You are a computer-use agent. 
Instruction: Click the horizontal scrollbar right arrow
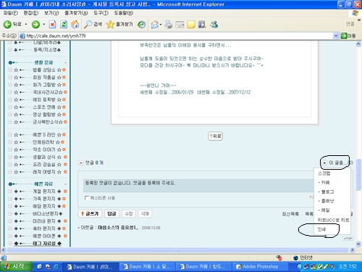coord(353,250)
